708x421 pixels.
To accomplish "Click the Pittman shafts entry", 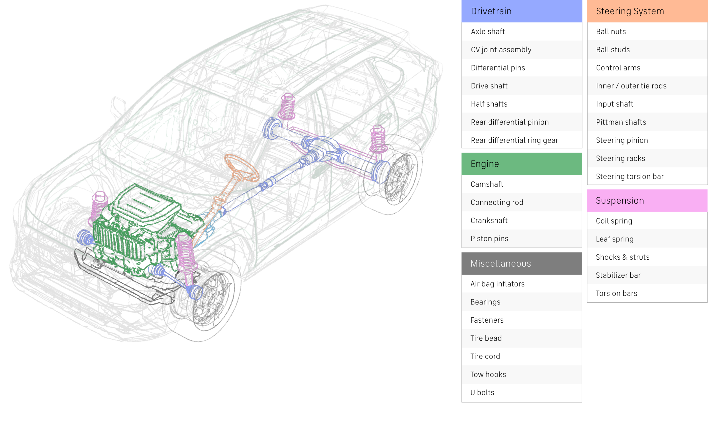I will click(x=647, y=122).
